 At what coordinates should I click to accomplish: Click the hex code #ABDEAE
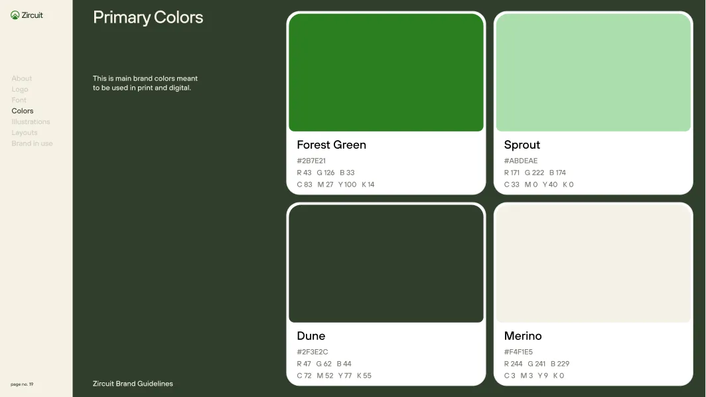(520, 161)
